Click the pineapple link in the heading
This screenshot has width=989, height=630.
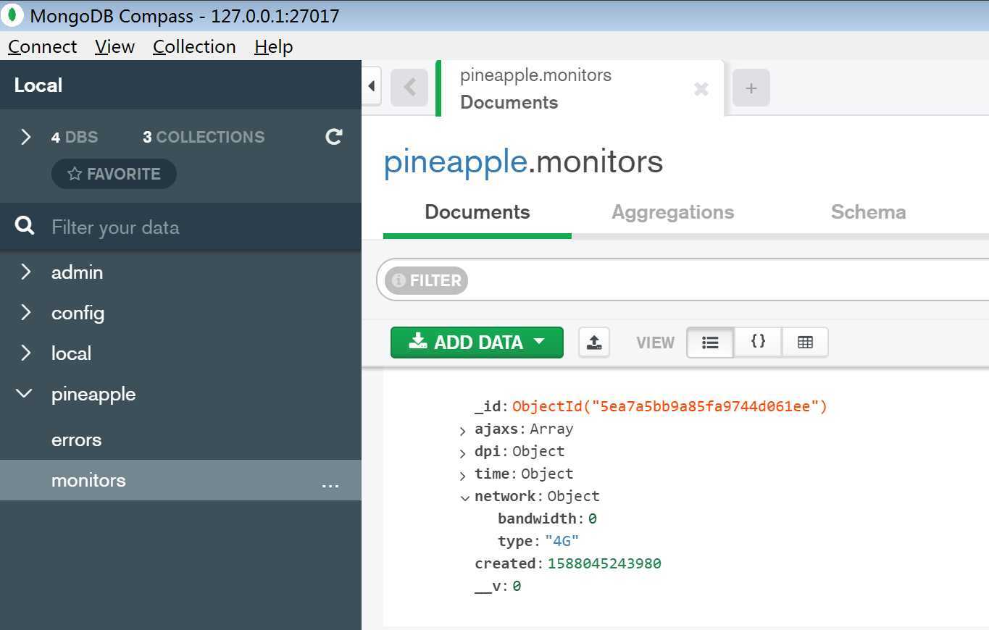455,161
